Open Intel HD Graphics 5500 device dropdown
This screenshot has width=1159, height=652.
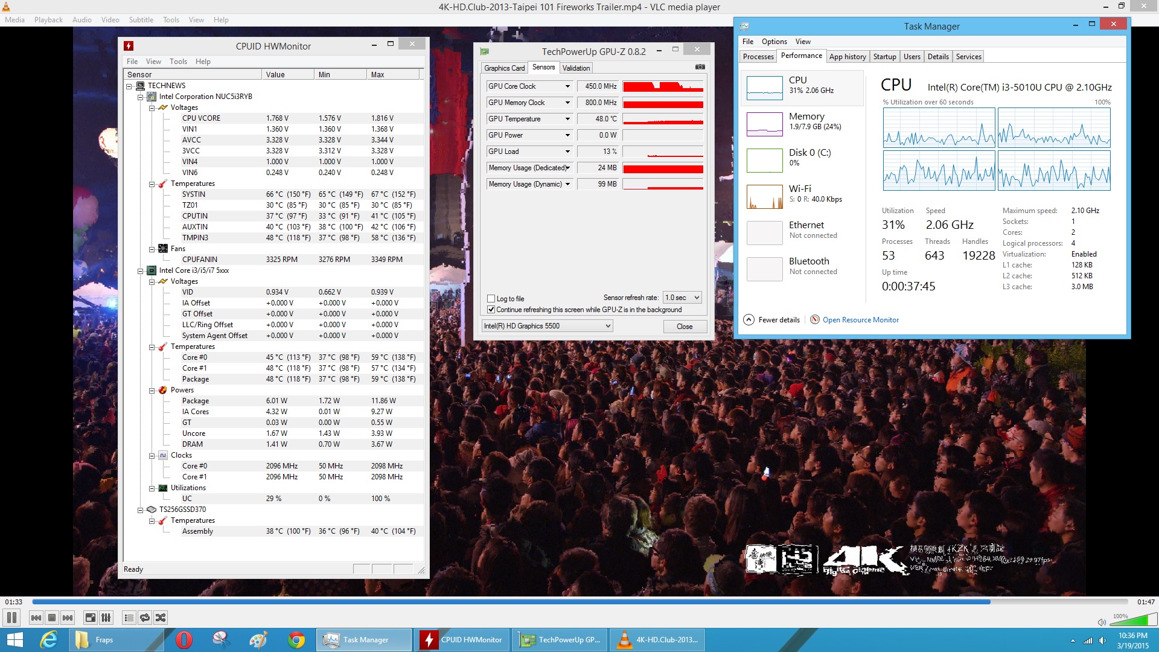click(547, 326)
